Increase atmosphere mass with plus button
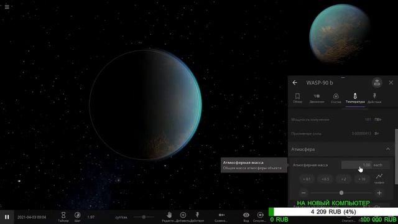398x224 pixels. coord(379,193)
